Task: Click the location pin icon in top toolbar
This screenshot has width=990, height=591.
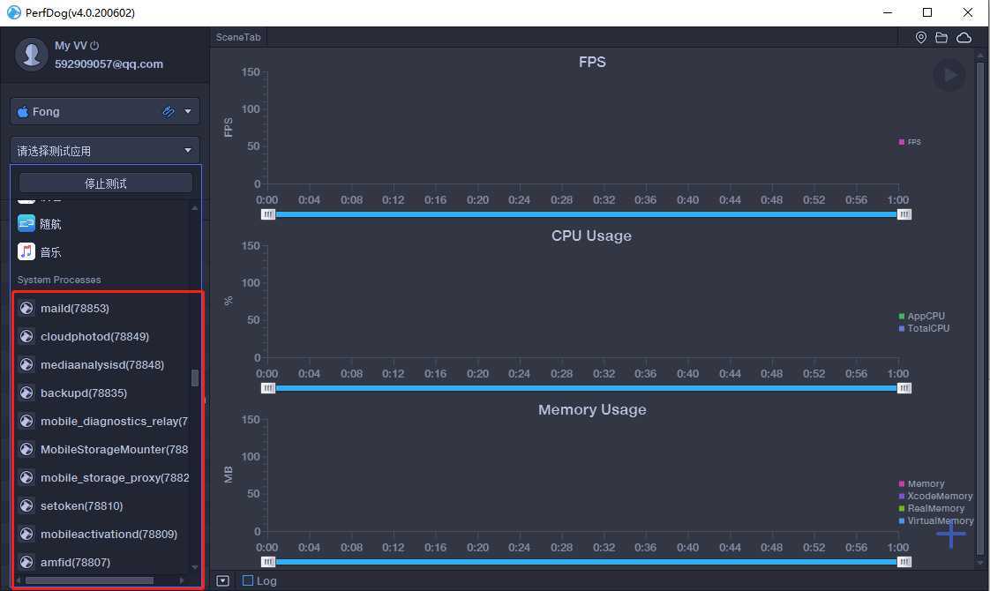Action: click(921, 38)
